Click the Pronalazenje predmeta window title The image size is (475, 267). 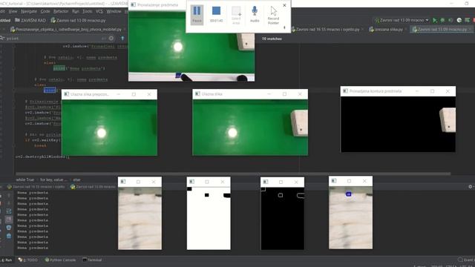click(x=158, y=5)
